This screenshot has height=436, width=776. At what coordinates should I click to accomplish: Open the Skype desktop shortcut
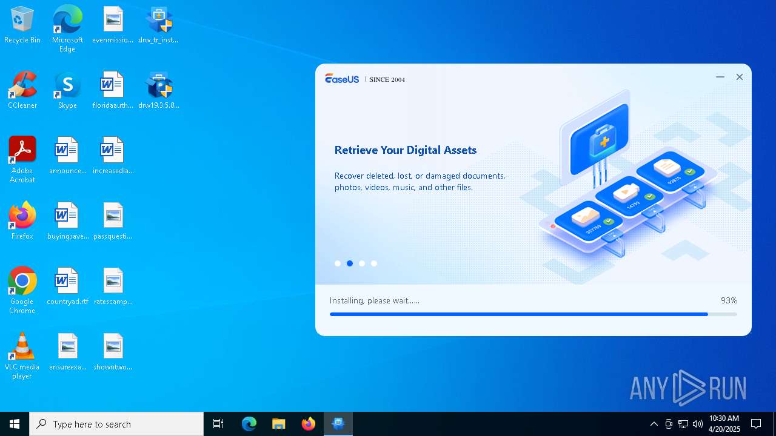click(x=67, y=91)
